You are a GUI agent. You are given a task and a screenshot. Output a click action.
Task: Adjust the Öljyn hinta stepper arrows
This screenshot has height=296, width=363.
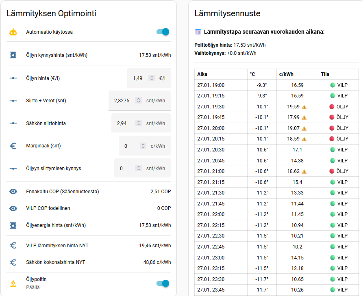coord(151,78)
